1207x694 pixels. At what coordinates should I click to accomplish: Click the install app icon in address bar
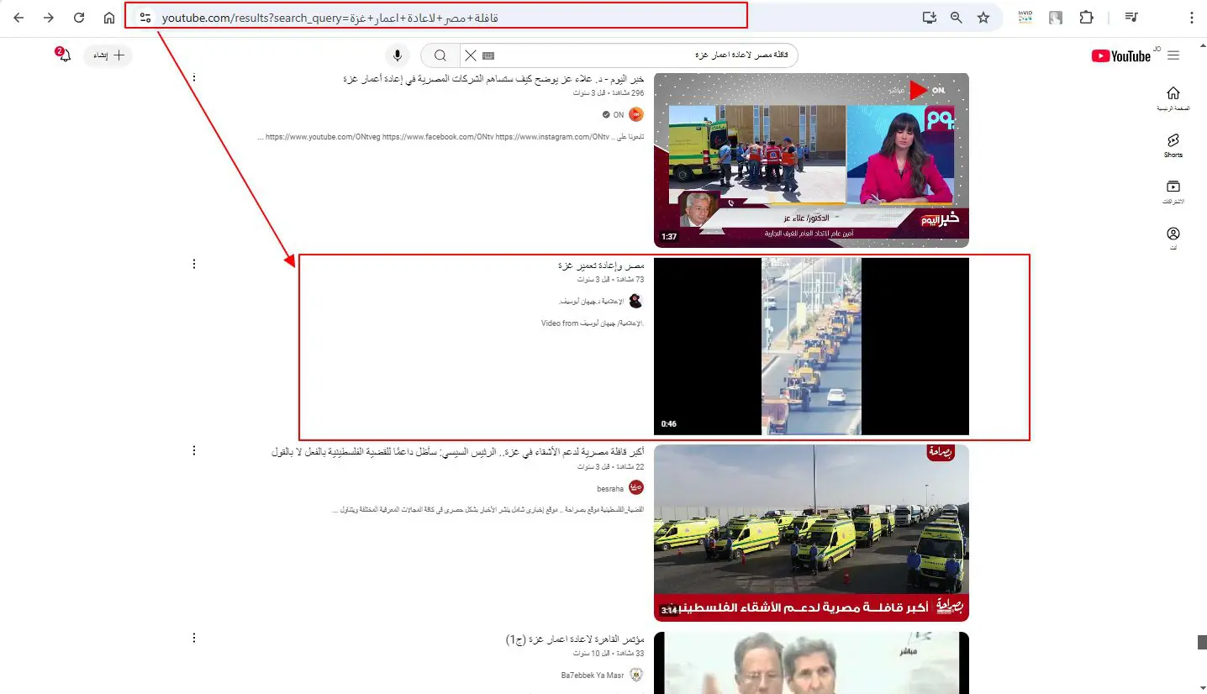[929, 17]
